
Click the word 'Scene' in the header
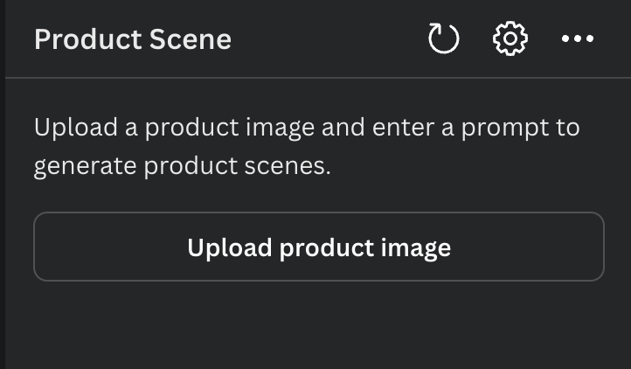click(191, 39)
